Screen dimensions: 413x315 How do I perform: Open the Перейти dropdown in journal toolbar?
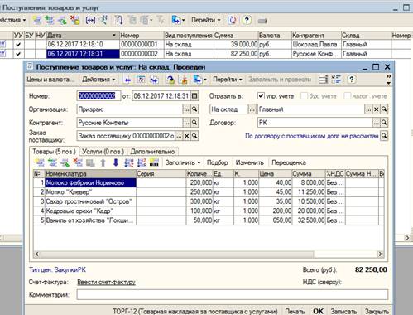pyautogui.click(x=206, y=20)
